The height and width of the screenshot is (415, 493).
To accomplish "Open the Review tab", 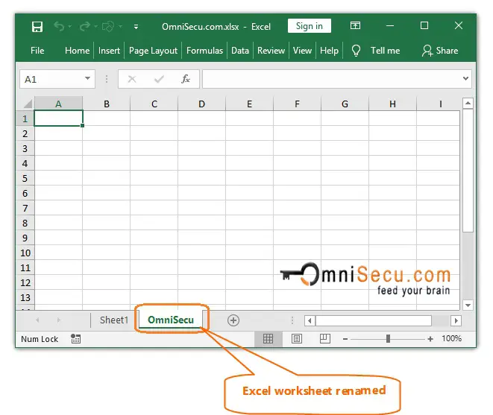I will 271,51.
